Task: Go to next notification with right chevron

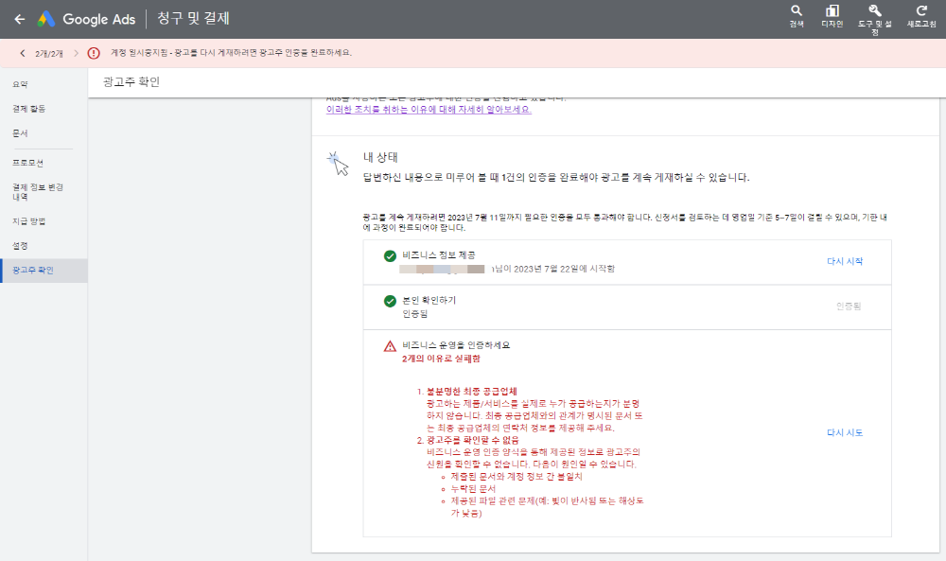Action: (x=76, y=53)
